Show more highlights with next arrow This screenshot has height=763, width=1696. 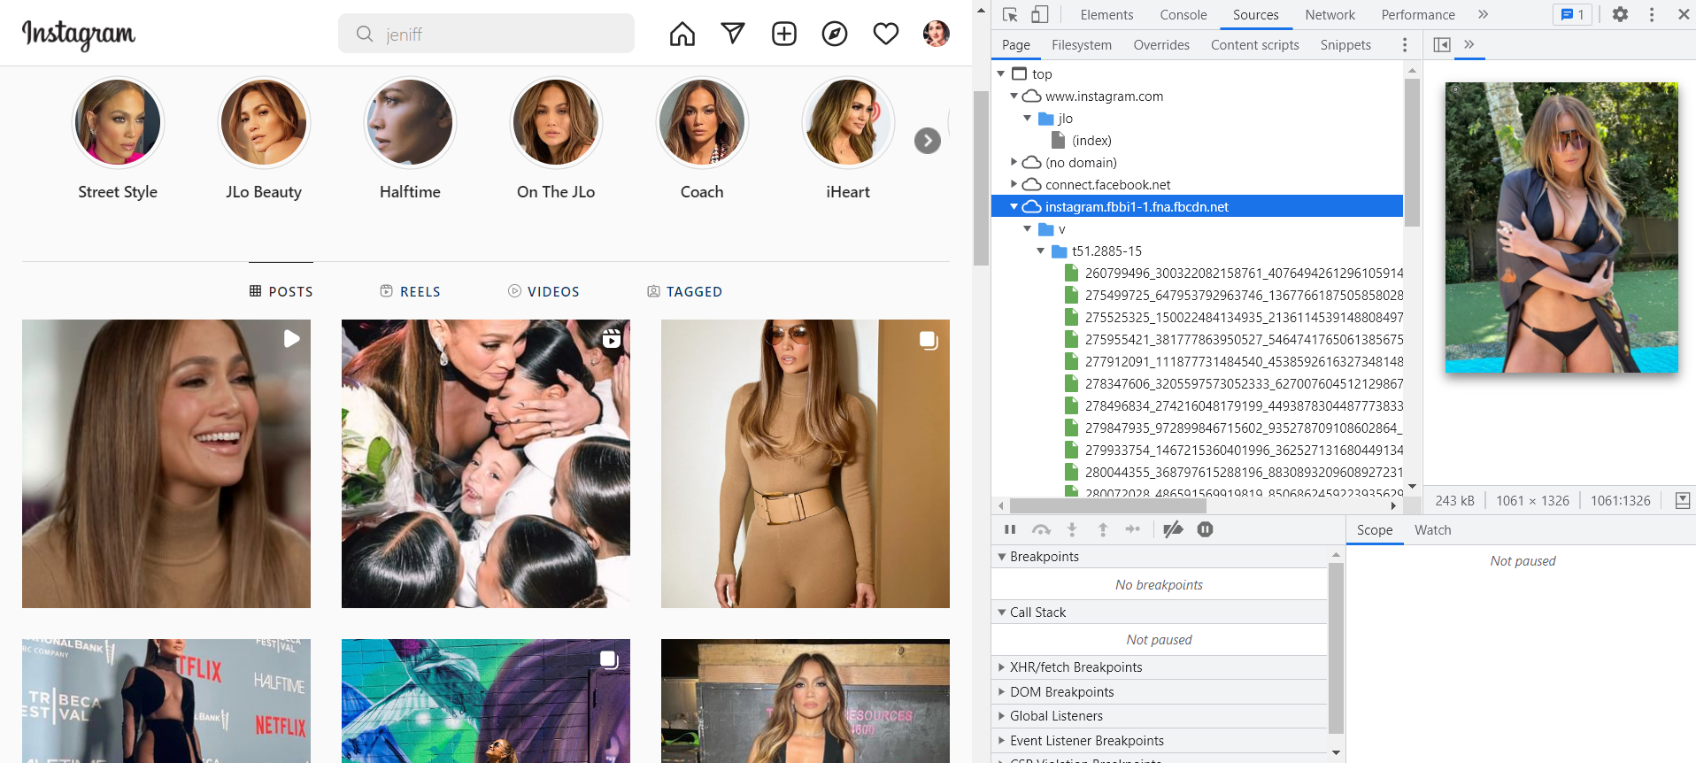[x=928, y=141]
